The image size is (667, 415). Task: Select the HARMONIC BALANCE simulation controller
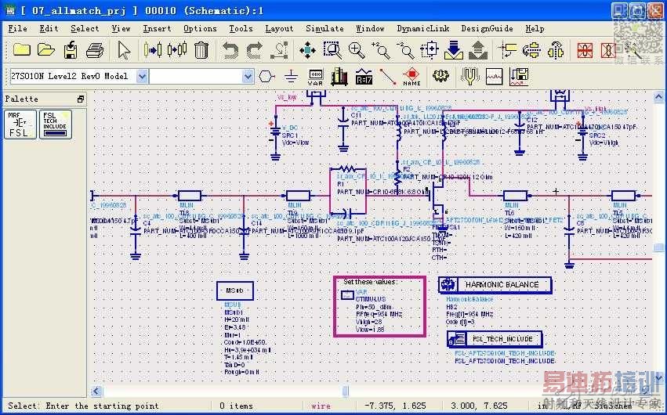click(495, 284)
